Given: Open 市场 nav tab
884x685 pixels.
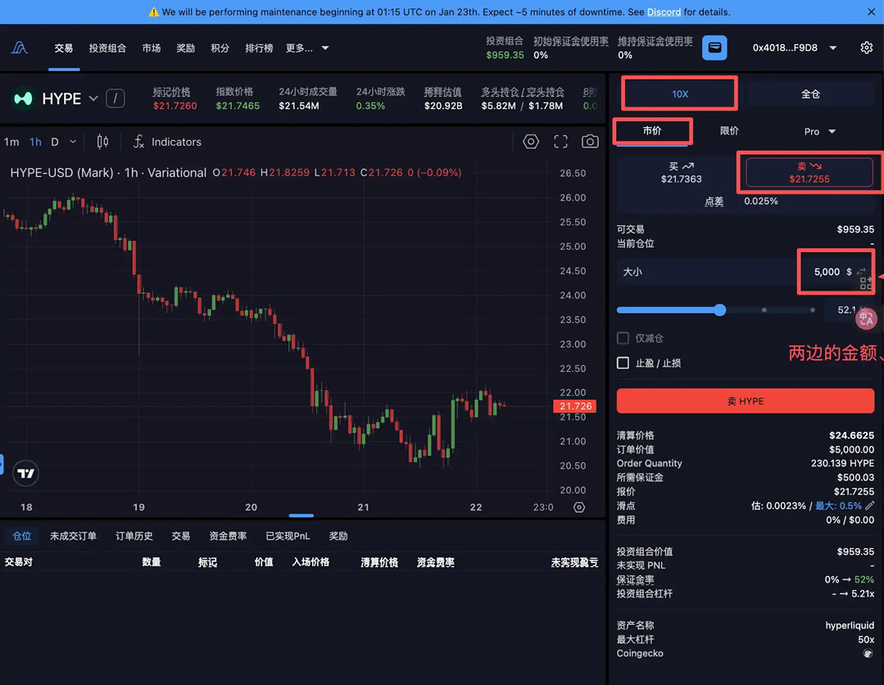Looking at the screenshot, I should point(151,48).
